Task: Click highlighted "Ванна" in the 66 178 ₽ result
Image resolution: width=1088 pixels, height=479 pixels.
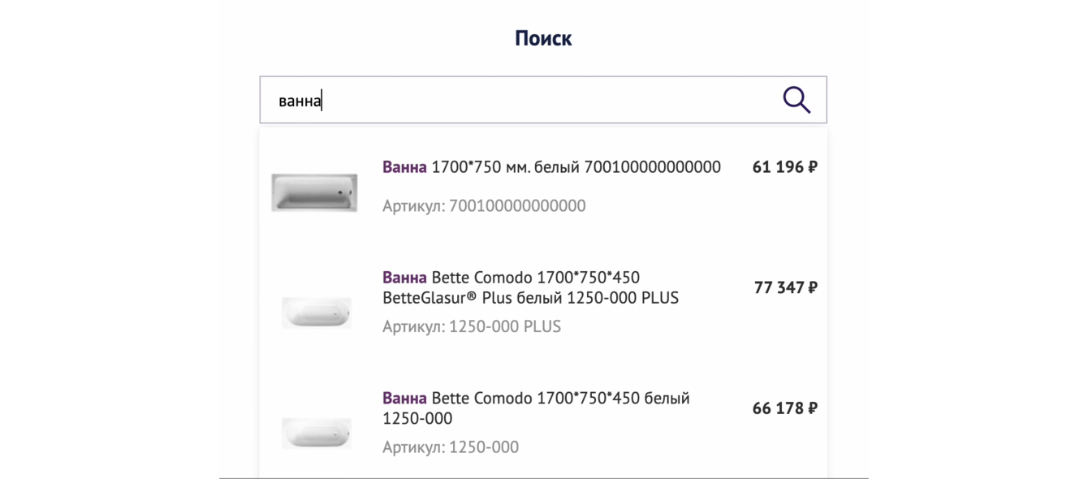Action: [404, 399]
